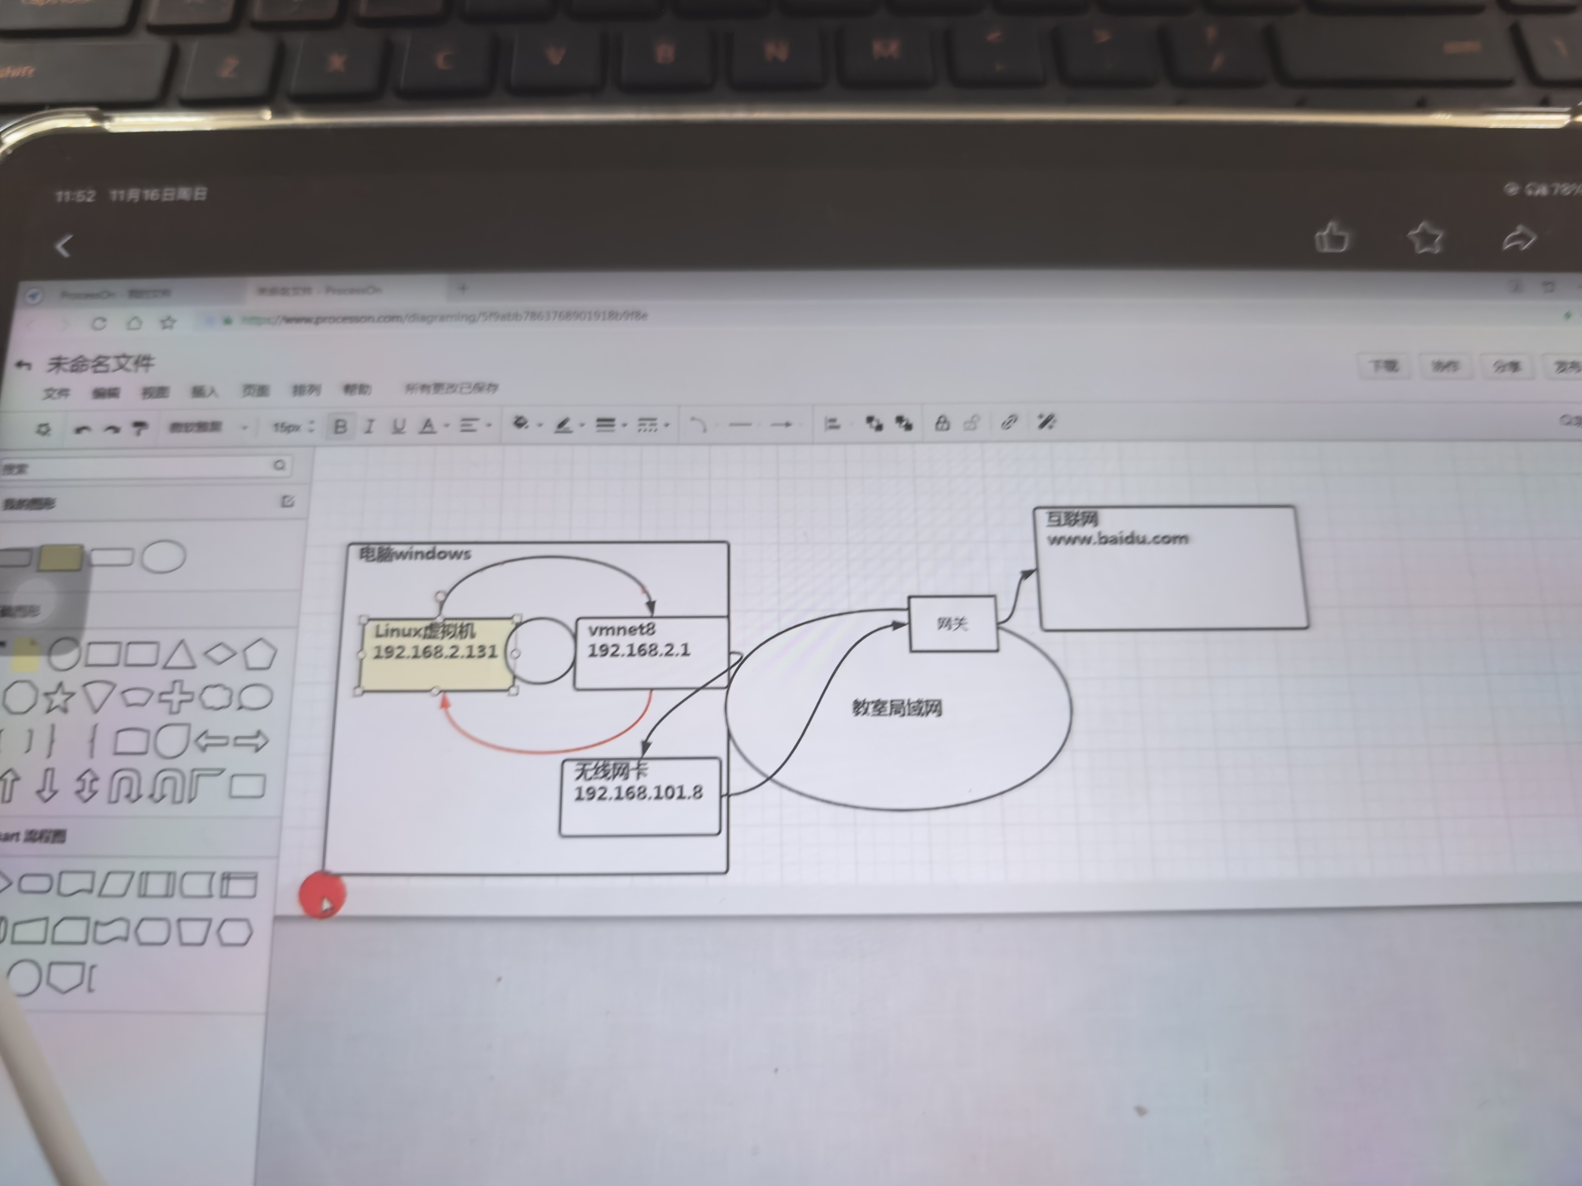Select the format painter brush icon

tap(140, 428)
